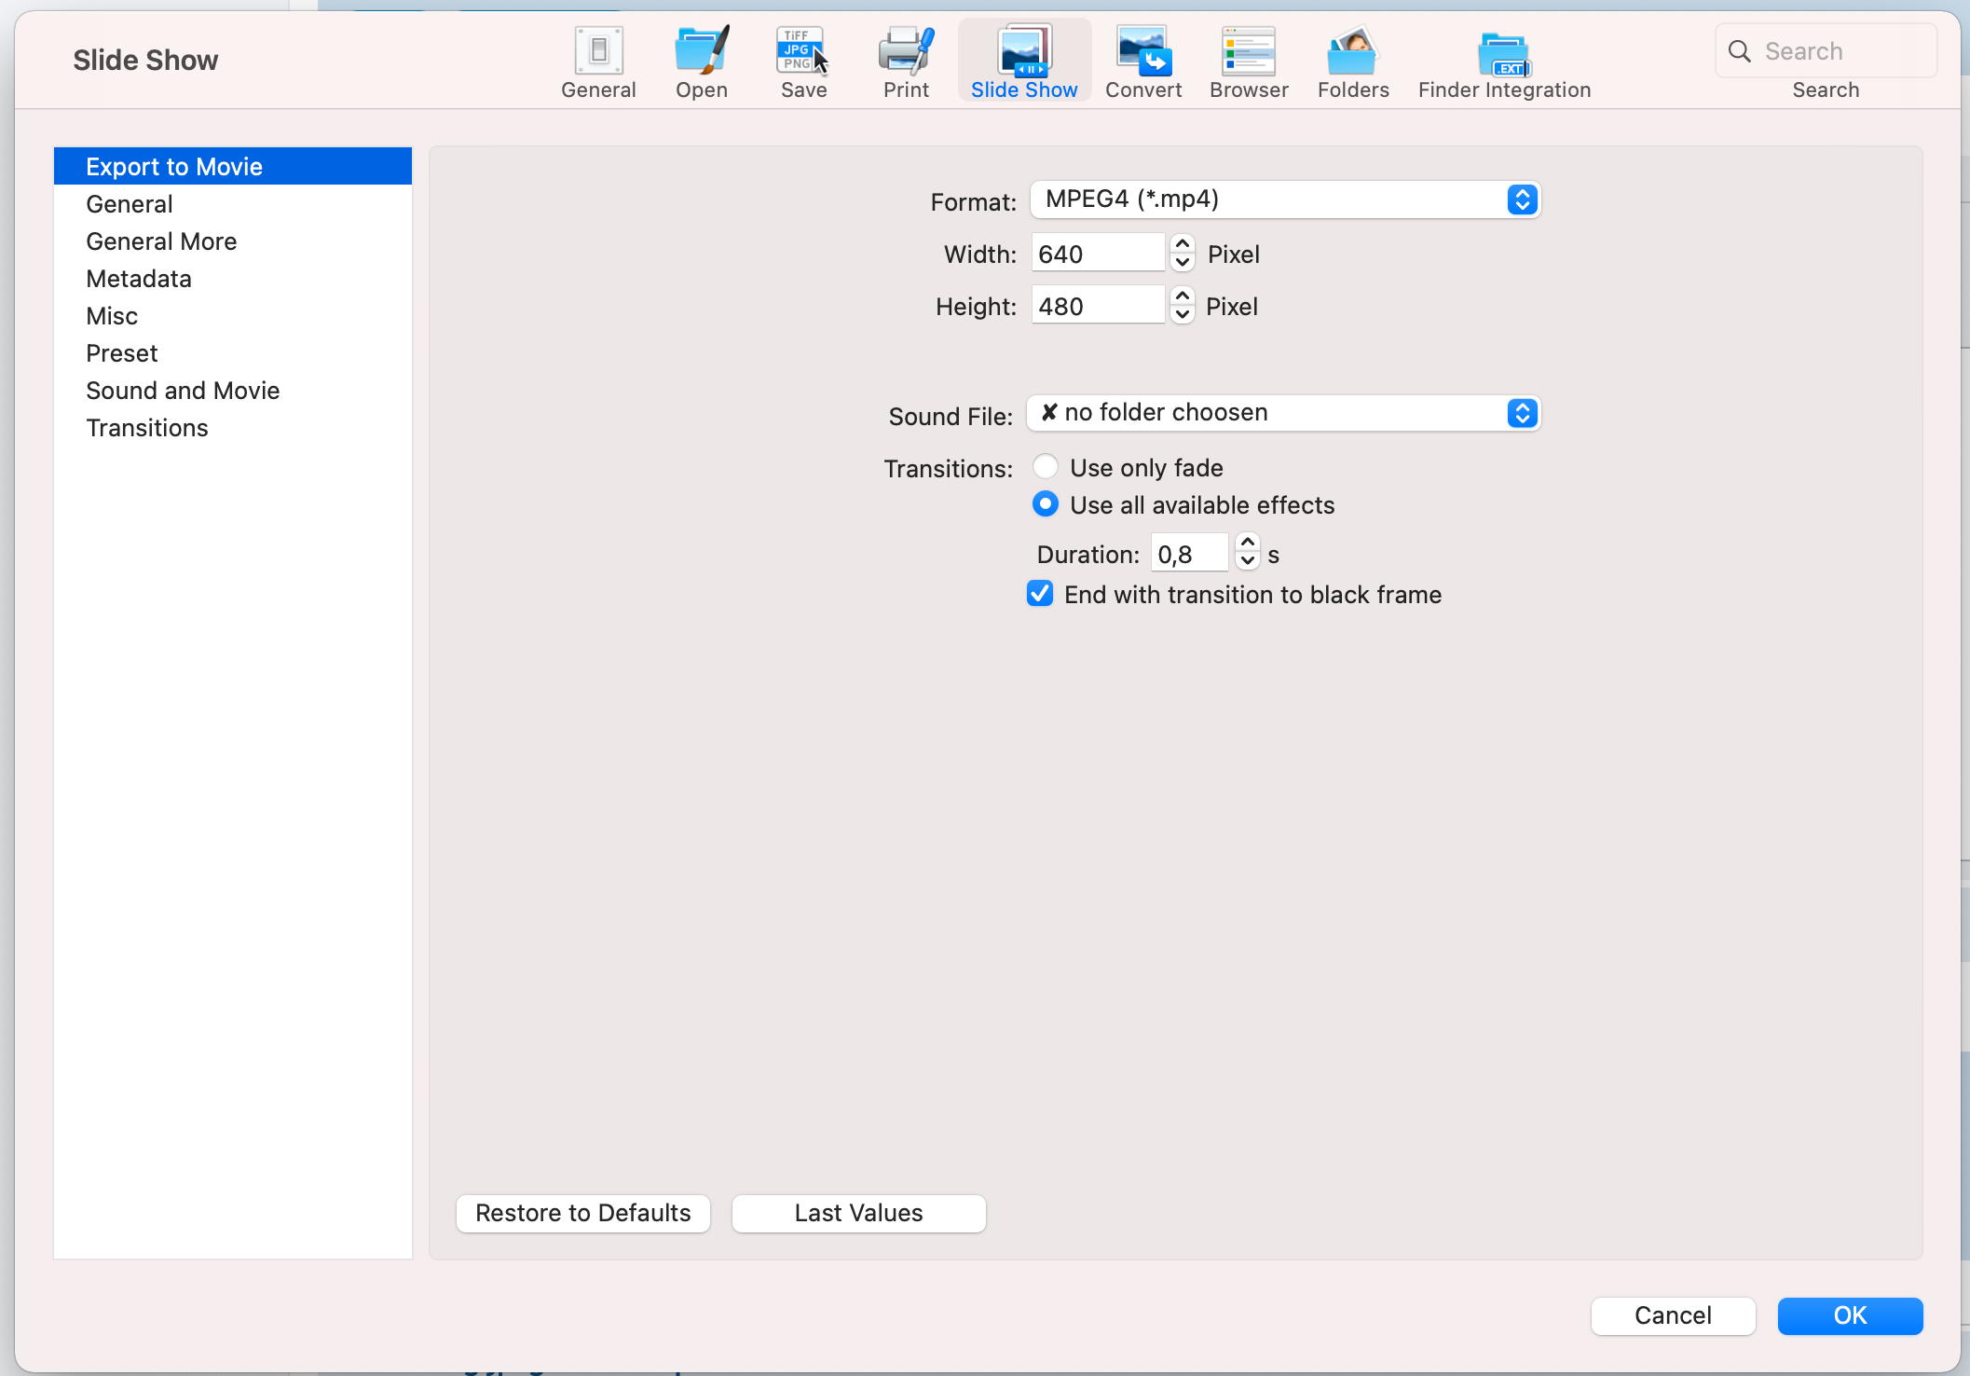Navigate to Sound and Movie section
Viewport: 1970px width, 1376px height.
pos(183,391)
